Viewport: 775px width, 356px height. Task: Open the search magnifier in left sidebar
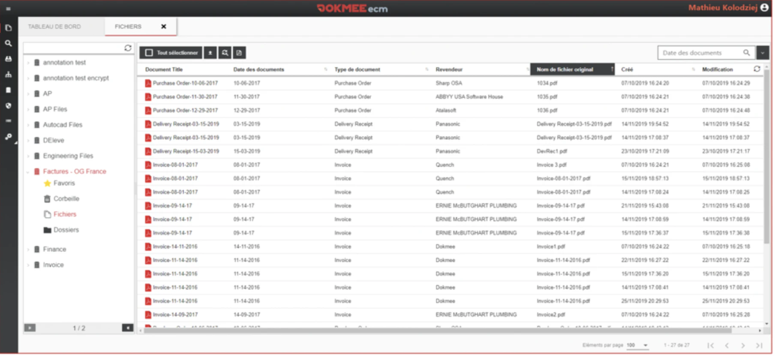tap(9, 43)
